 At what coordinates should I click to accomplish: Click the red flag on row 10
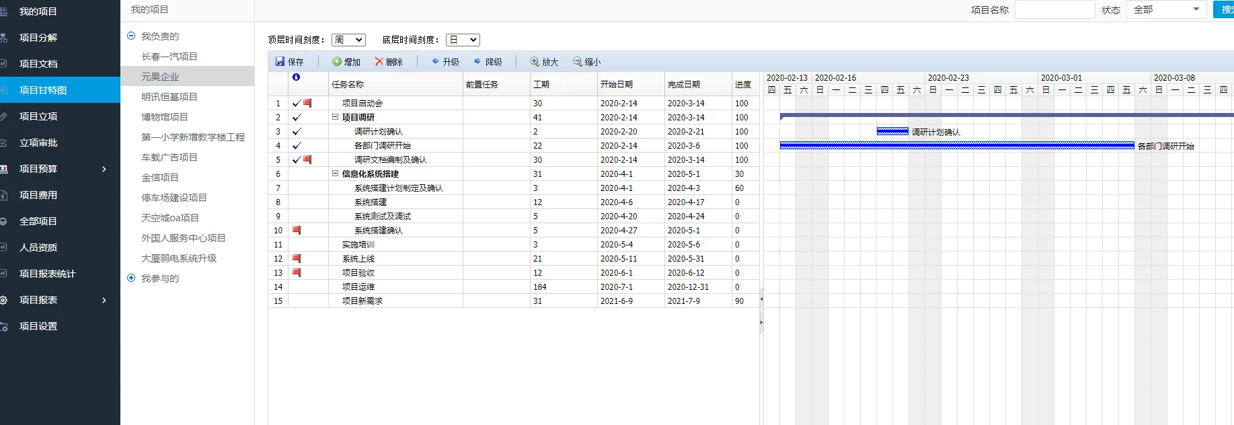[x=297, y=230]
